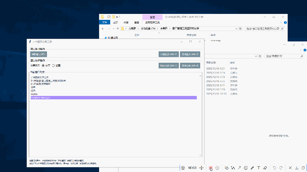This screenshot has height=172, width=307.
Task: Select D:\已截图\需要联网 list entry
Action: point(114,84)
